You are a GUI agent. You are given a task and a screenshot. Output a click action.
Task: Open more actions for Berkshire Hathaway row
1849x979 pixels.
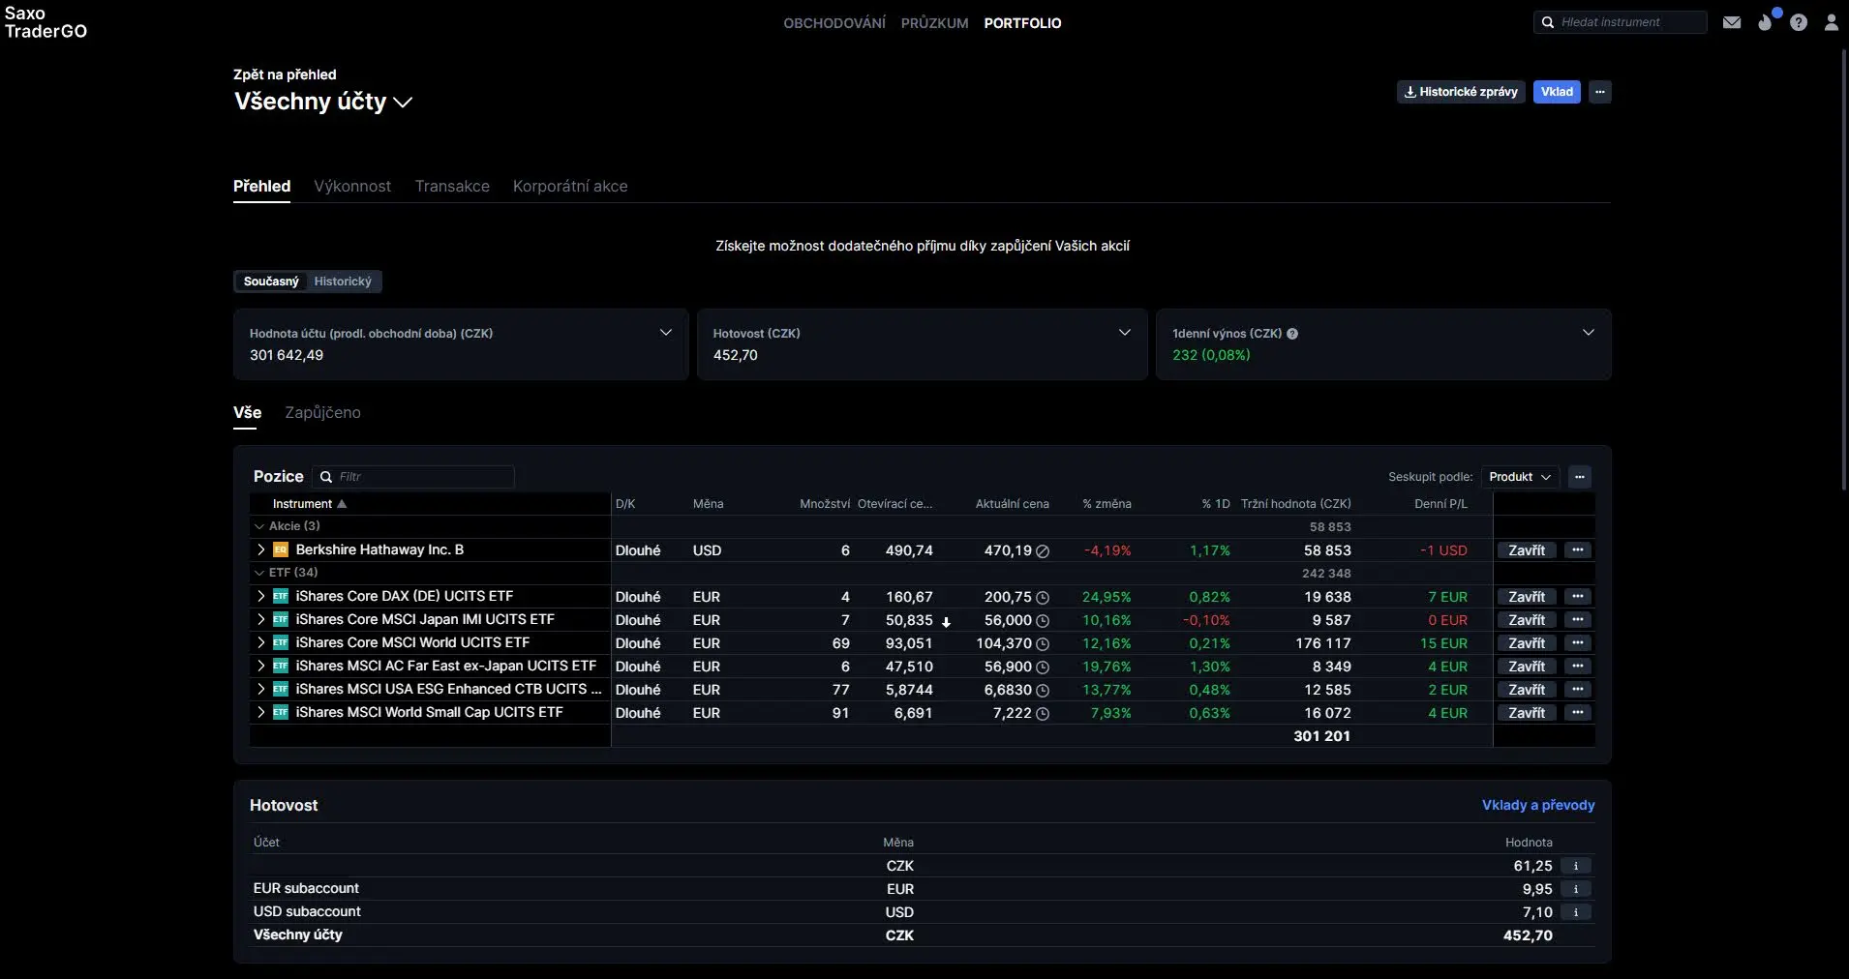1578,550
